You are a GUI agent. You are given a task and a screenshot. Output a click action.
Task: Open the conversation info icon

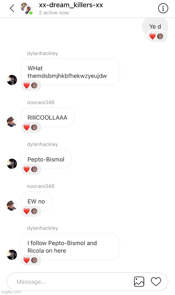[163, 8]
